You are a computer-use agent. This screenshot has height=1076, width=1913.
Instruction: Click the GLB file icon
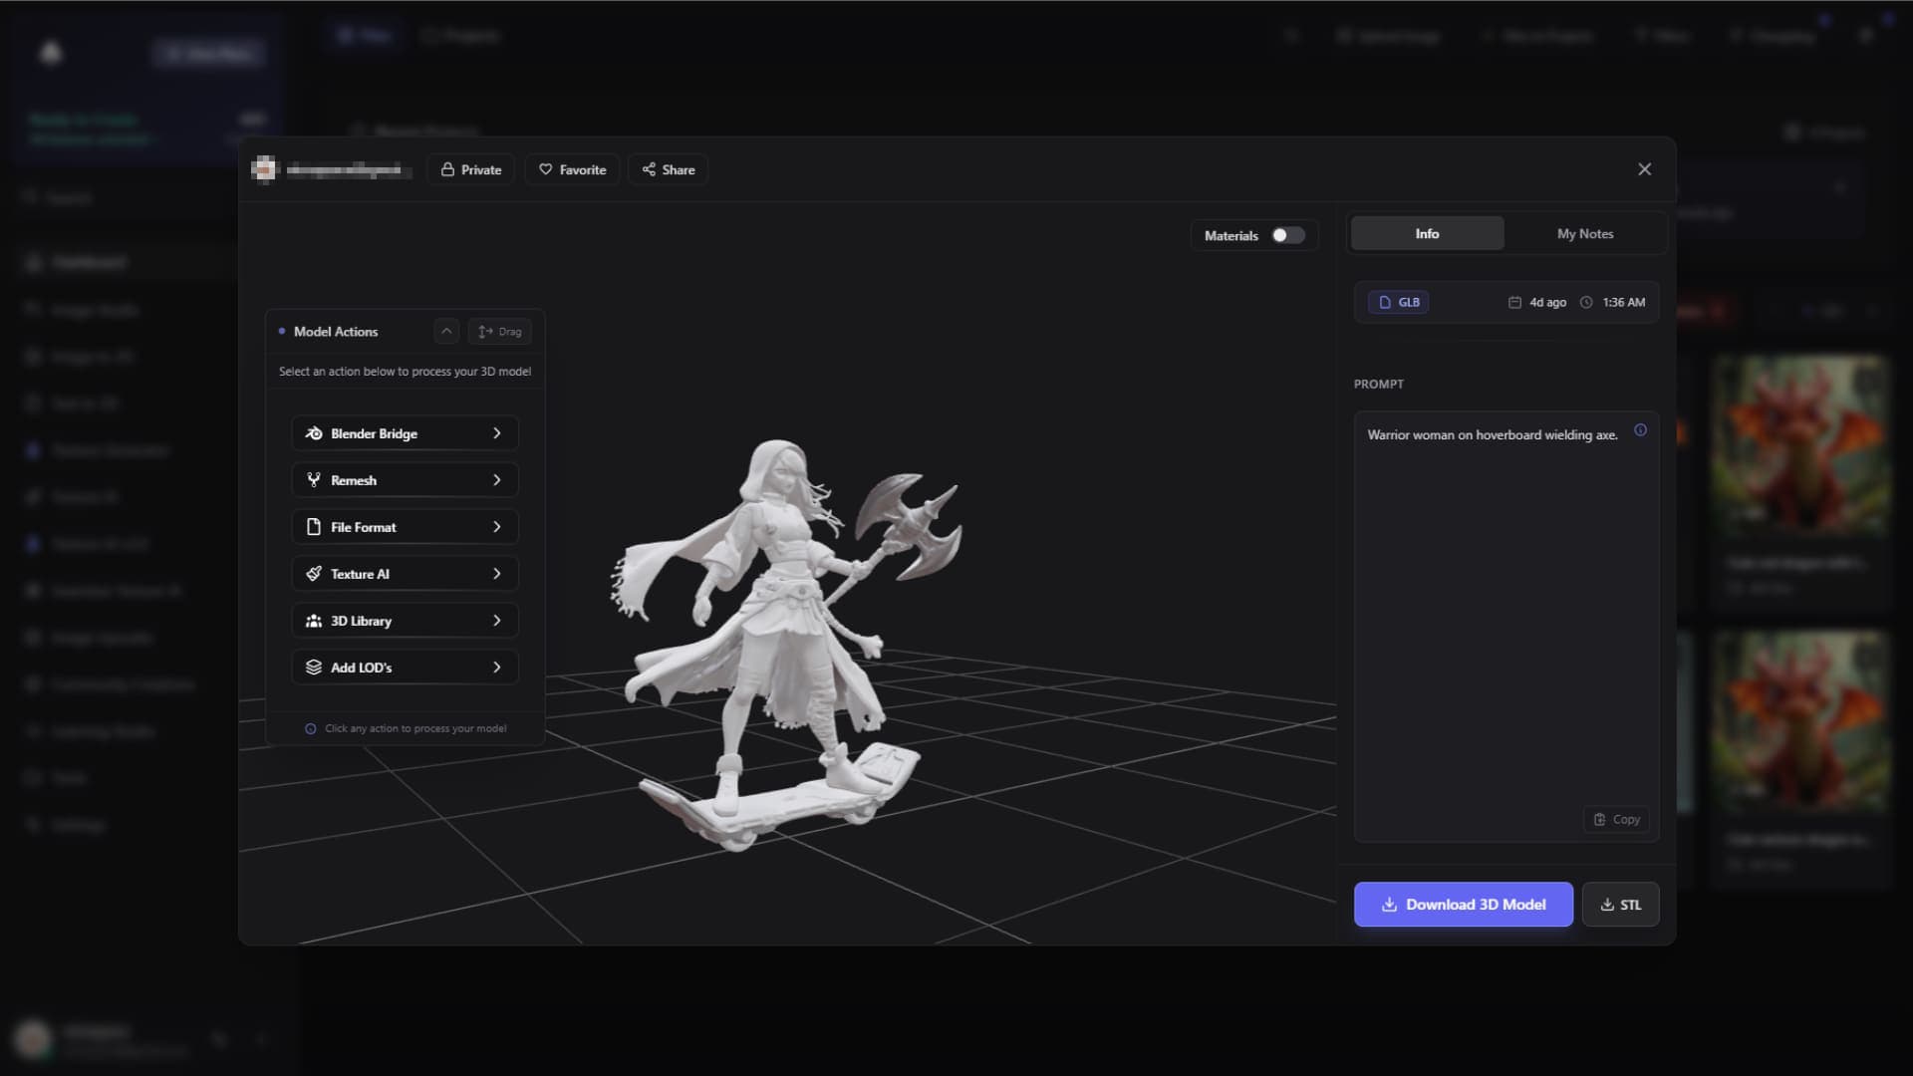click(x=1385, y=301)
